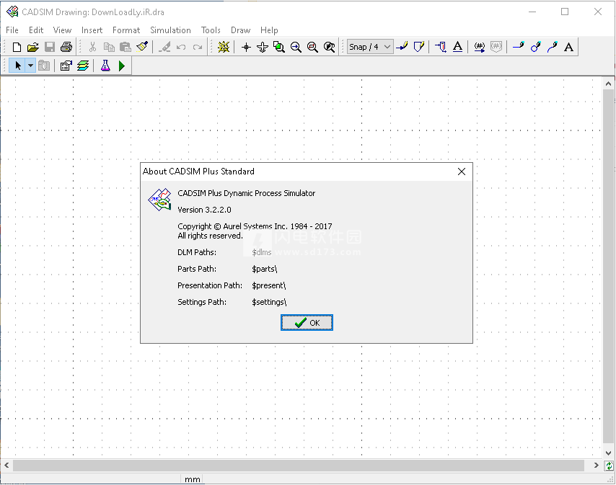Click the $present\ path value
The image size is (616, 485).
269,285
